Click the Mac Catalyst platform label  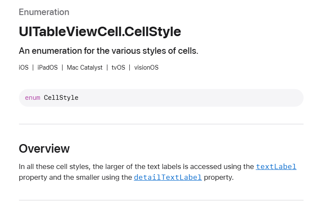[x=85, y=68]
